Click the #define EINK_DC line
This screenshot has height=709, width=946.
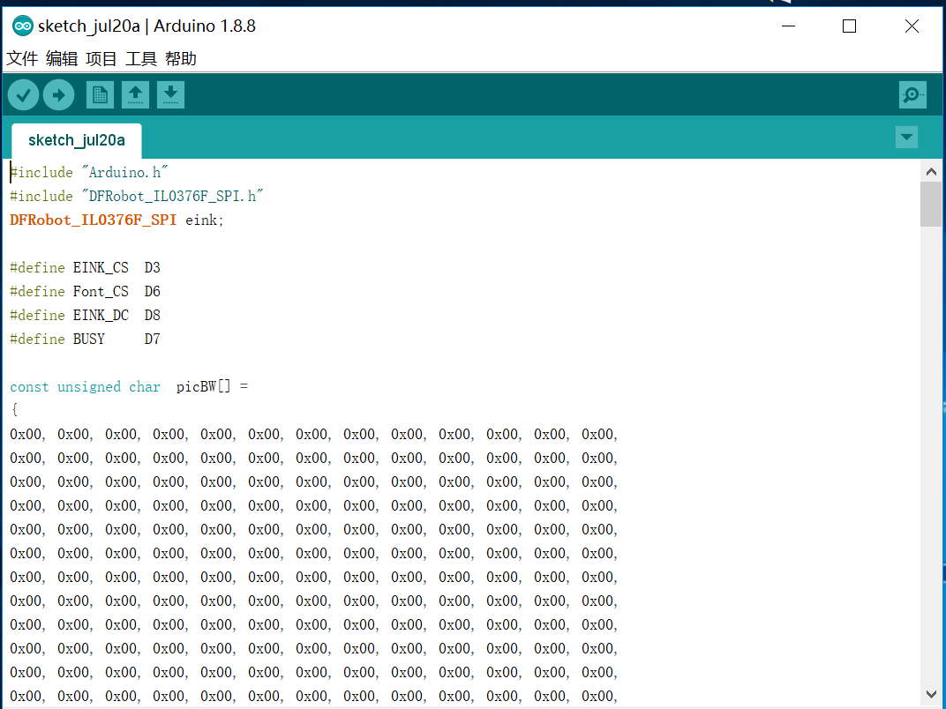pyautogui.click(x=85, y=316)
